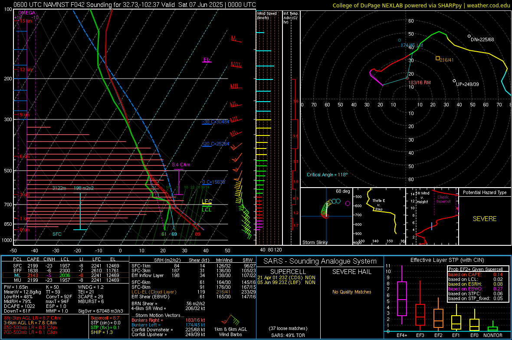
Task: Click the No Quality Matches hail text
Action: (351, 292)
